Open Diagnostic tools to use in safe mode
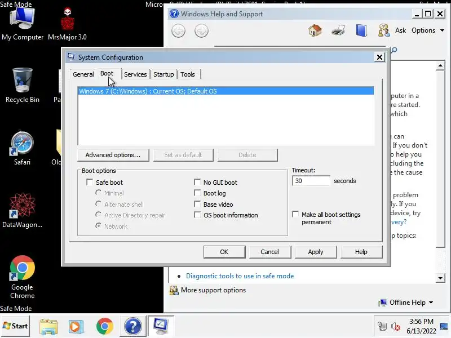The image size is (451, 338). click(240, 276)
